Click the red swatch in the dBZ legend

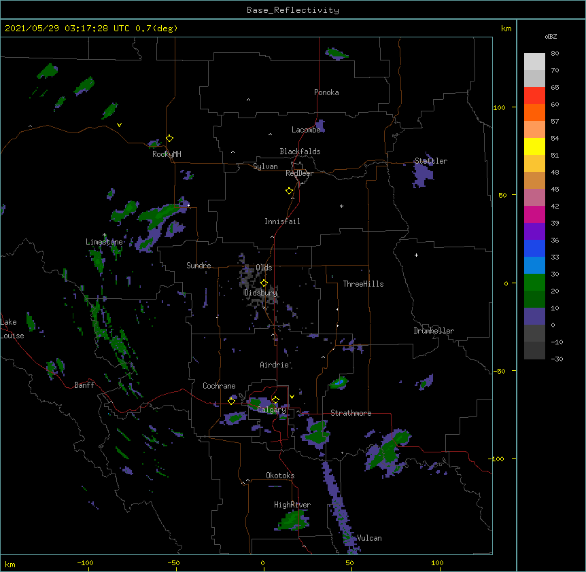pos(534,95)
